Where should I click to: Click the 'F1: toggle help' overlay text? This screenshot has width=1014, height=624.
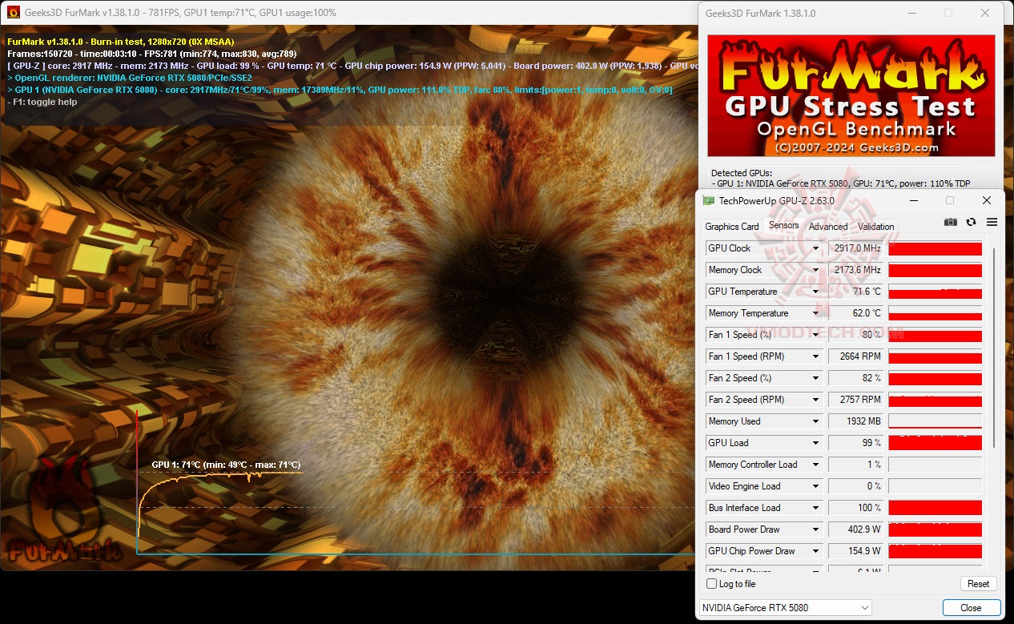coord(42,102)
